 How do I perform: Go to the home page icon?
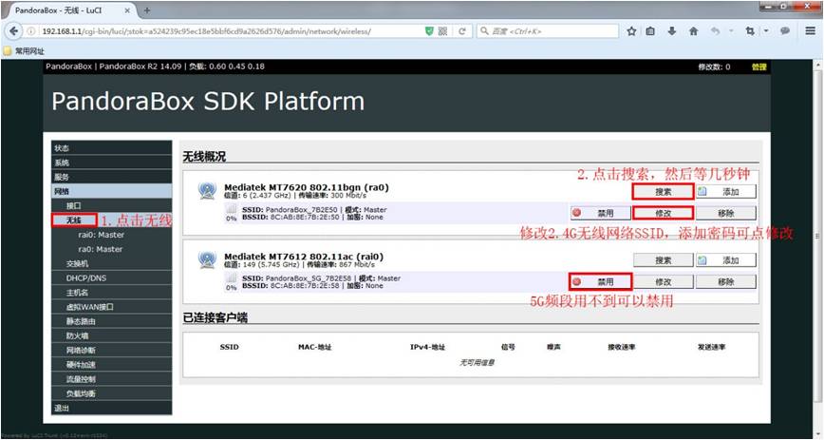[694, 31]
